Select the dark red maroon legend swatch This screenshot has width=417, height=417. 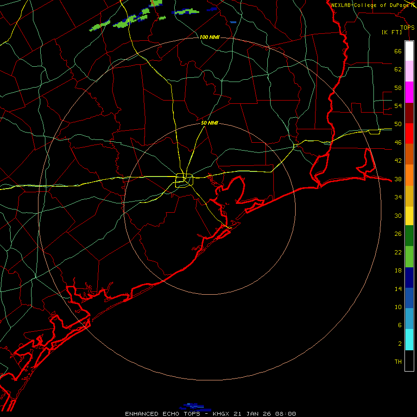(409, 113)
